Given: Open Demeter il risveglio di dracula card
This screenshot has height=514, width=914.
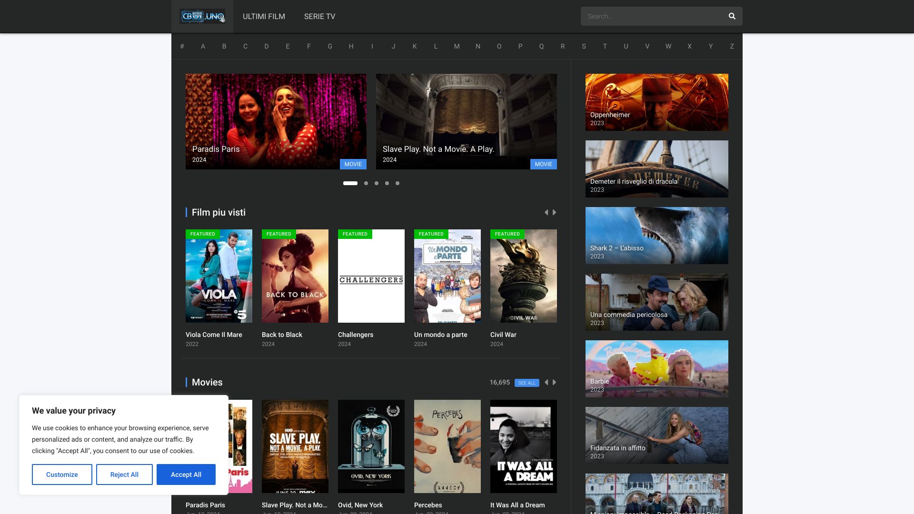Looking at the screenshot, I should [x=657, y=169].
